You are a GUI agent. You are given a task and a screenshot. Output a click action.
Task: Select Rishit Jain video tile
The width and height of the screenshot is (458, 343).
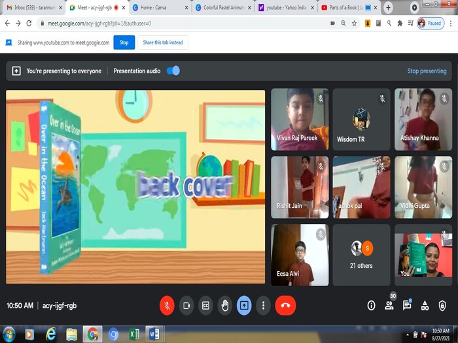click(x=300, y=188)
